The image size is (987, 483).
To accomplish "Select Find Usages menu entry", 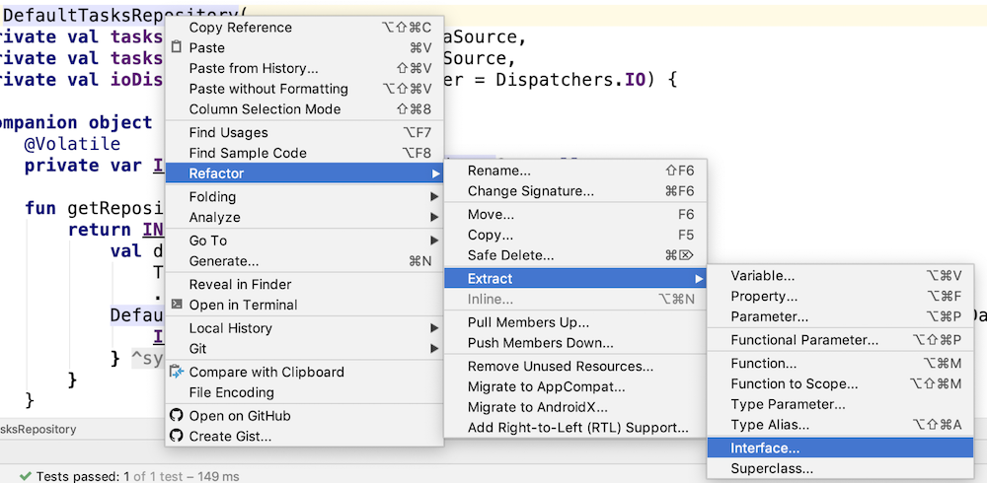I will pyautogui.click(x=228, y=133).
